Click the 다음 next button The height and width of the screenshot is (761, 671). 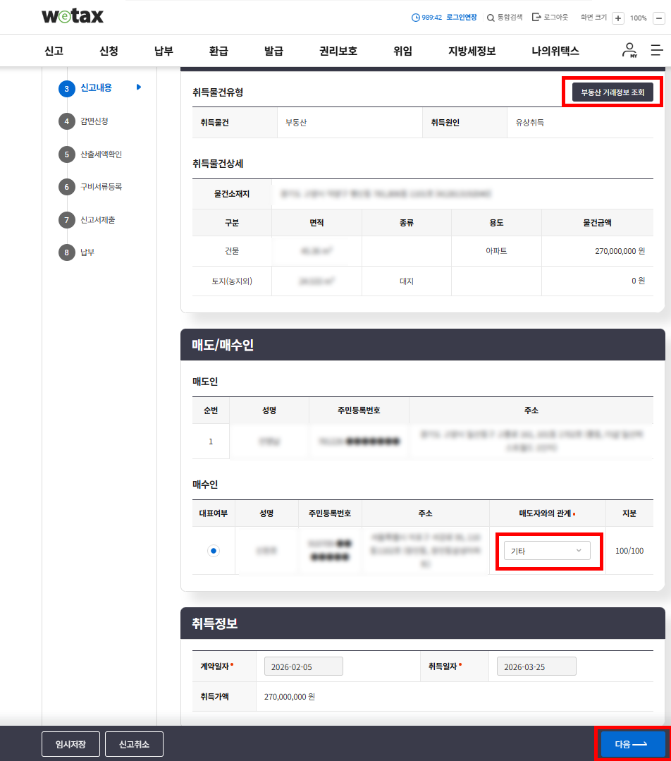pos(632,744)
